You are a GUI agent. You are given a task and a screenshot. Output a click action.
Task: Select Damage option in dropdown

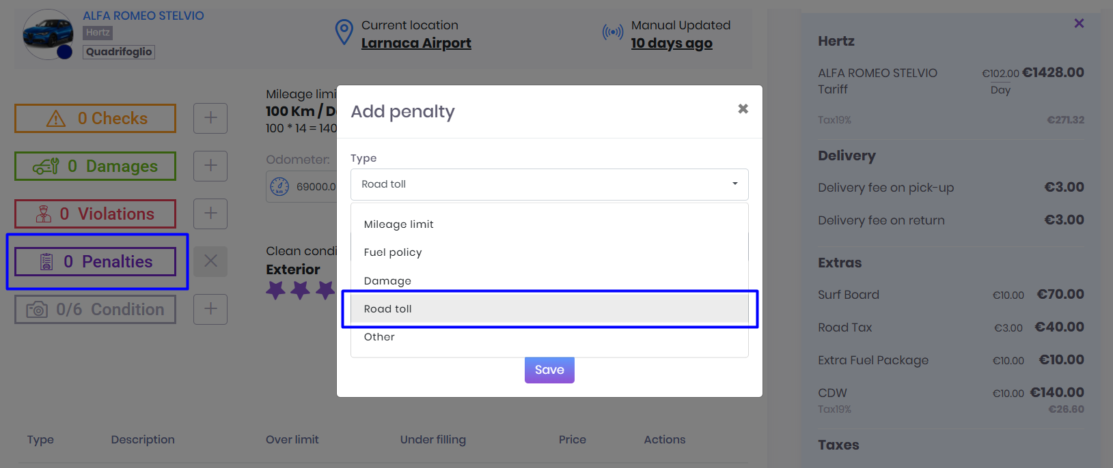[x=387, y=281]
